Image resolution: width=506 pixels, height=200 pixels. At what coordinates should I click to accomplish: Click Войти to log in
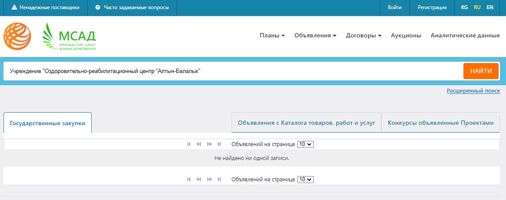pyautogui.click(x=395, y=7)
